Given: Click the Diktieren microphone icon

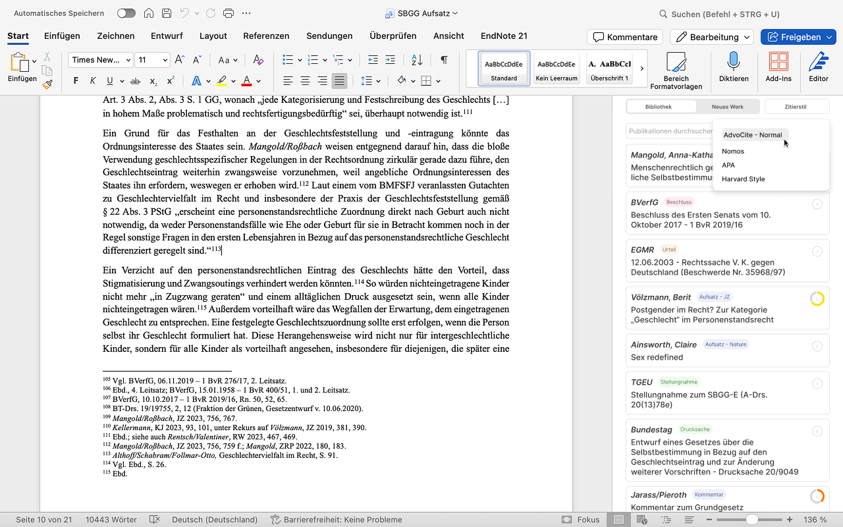Looking at the screenshot, I should tap(733, 62).
